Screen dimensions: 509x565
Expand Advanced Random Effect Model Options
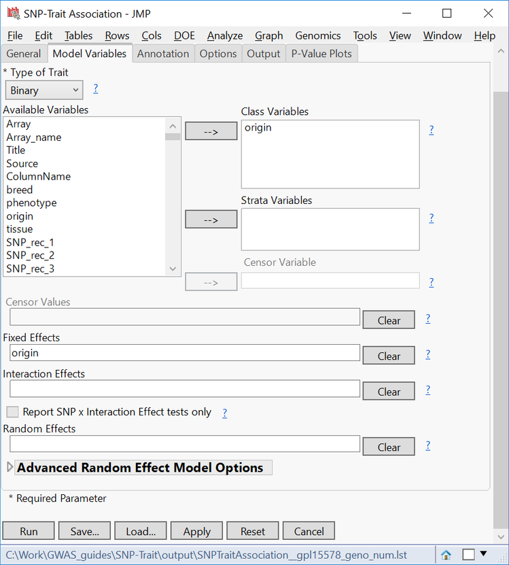[10, 468]
